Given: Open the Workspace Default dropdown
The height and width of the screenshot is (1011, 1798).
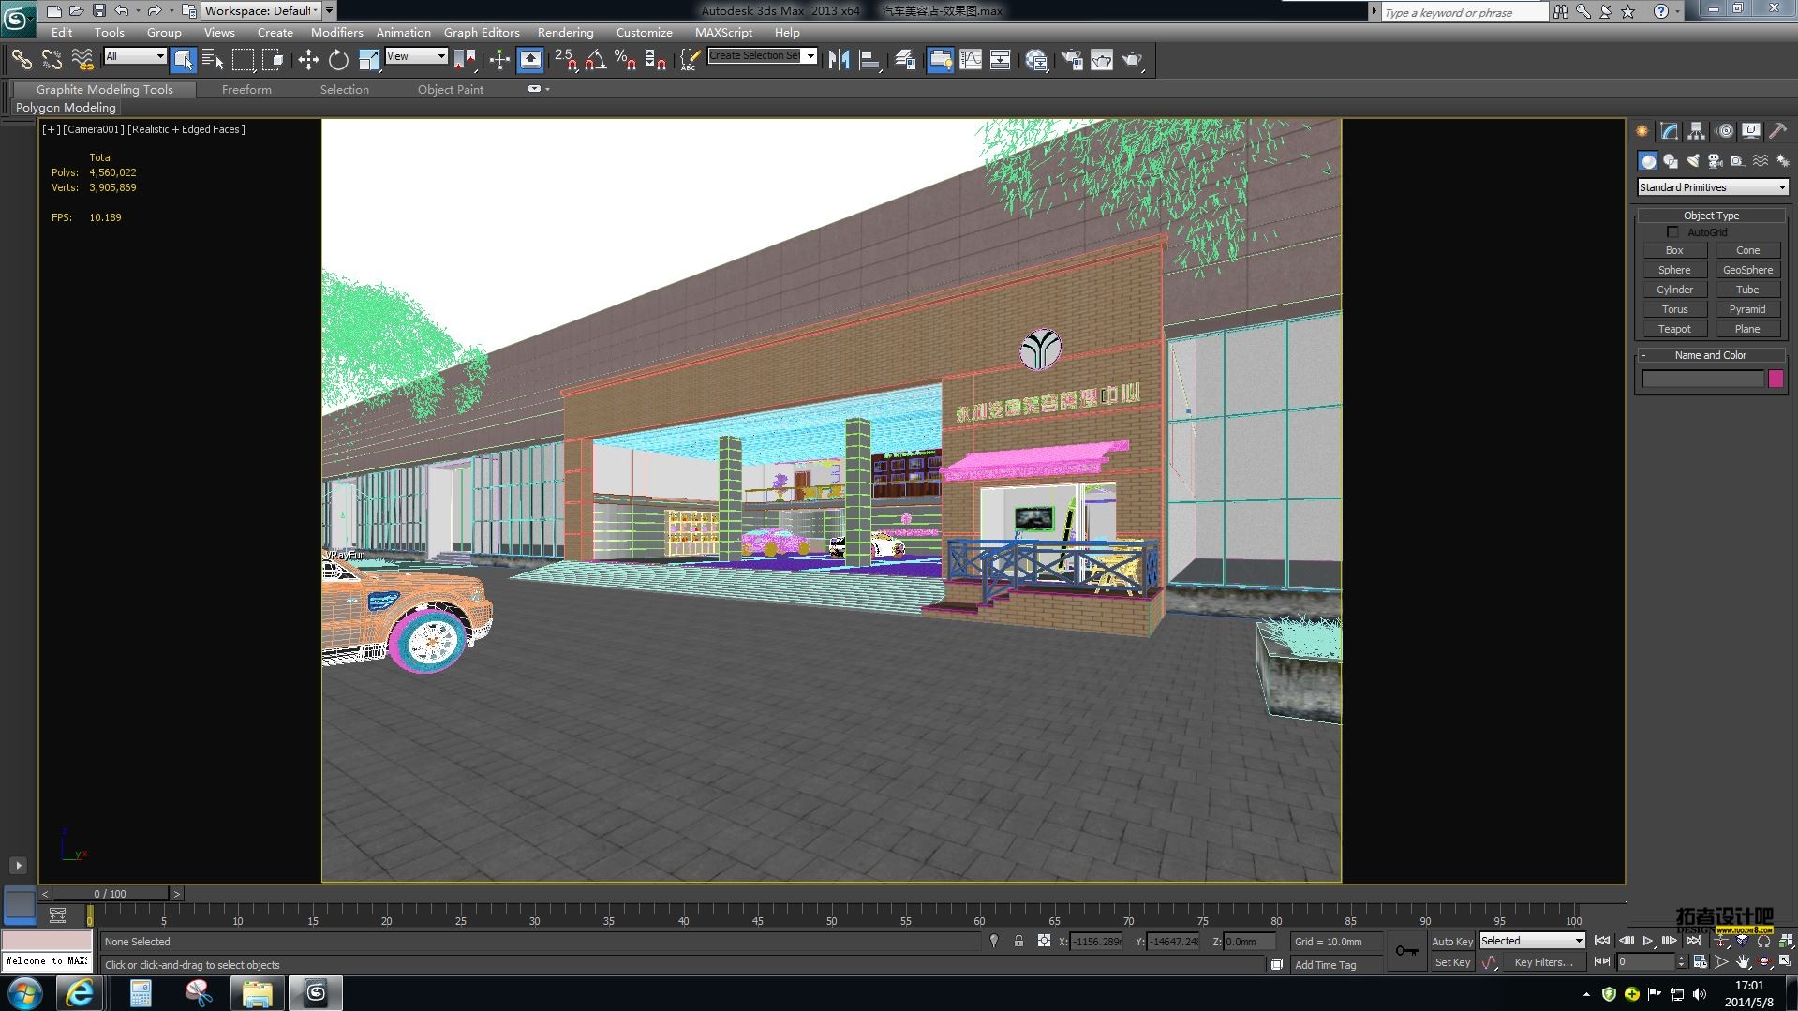Looking at the screenshot, I should (261, 10).
